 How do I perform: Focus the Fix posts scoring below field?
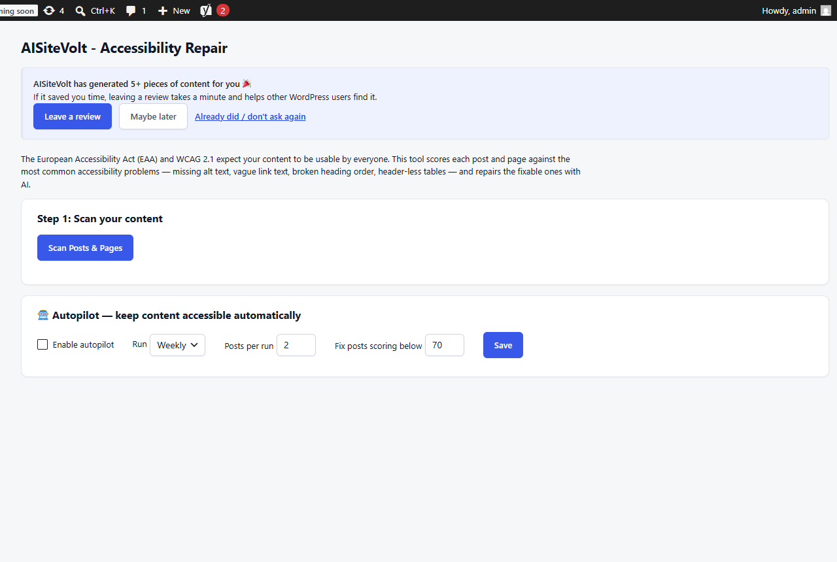[445, 345]
